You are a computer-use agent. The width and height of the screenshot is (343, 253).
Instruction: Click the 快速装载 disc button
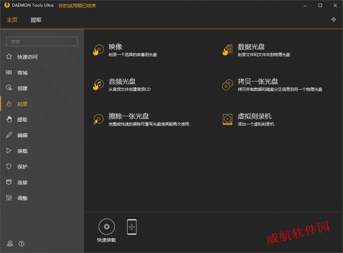tap(107, 227)
